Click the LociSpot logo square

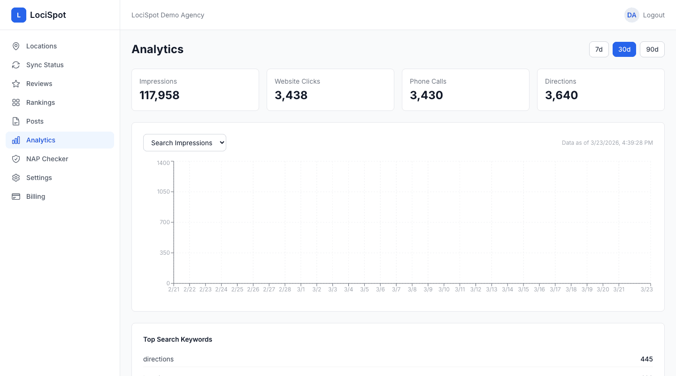click(x=19, y=15)
